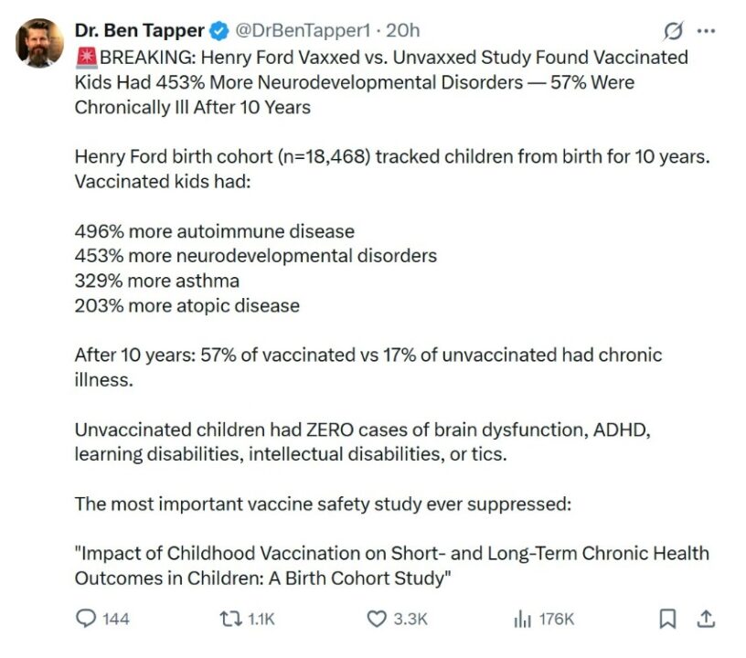Click the 1.1K reposts count
This screenshot has height=658, width=746.
261,620
